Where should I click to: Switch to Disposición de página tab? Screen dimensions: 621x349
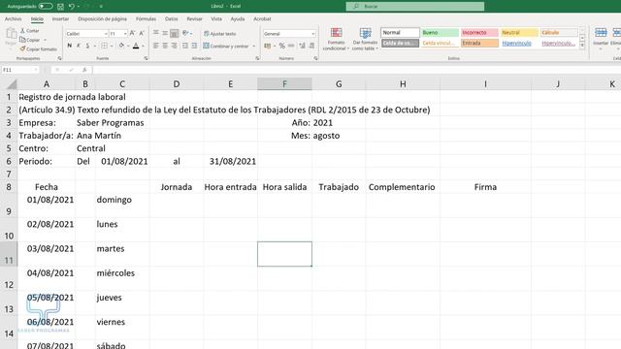[x=102, y=19]
